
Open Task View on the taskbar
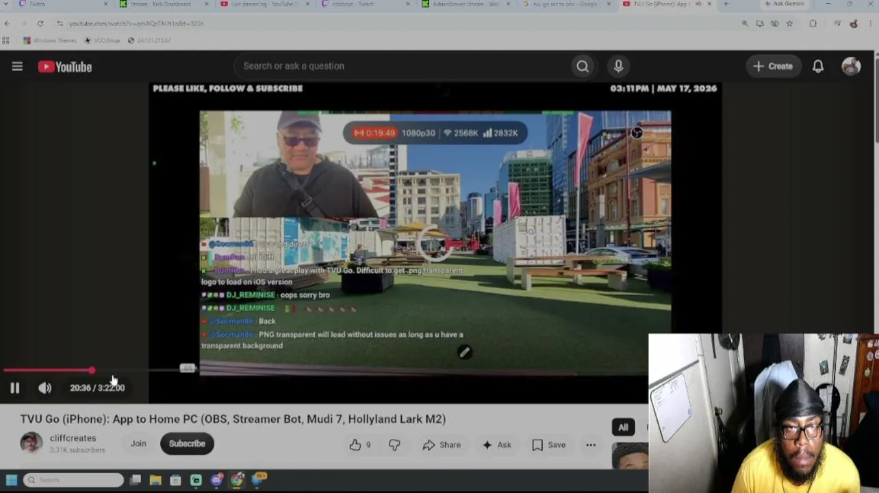[x=136, y=480]
